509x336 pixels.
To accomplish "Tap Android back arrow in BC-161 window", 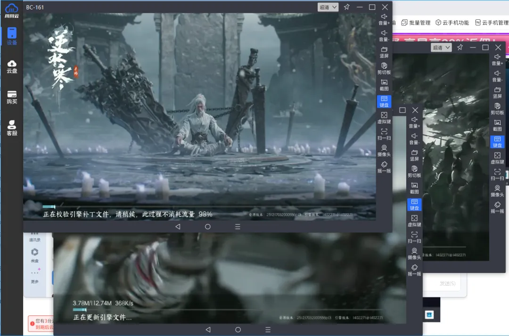I will pyautogui.click(x=178, y=227).
